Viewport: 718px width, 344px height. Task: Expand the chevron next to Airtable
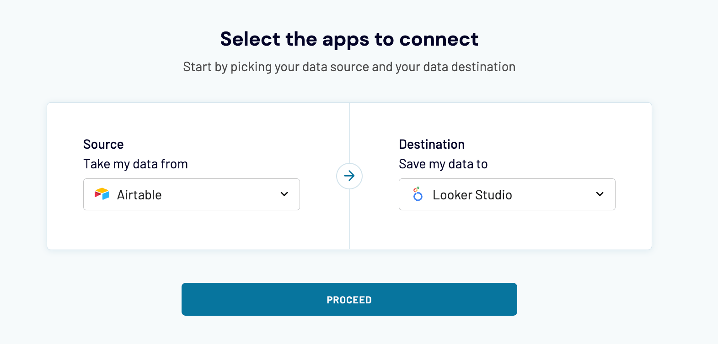click(284, 194)
